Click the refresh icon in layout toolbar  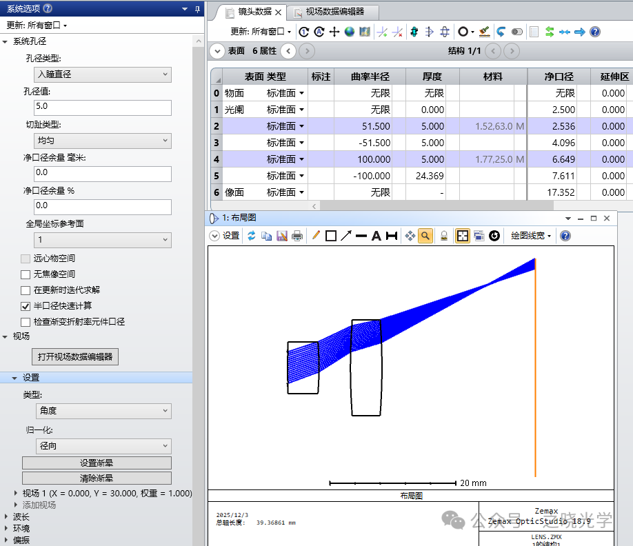tap(252, 236)
